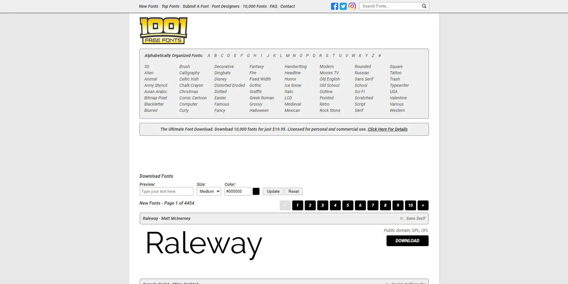Open the Calligraphy font category
The width and height of the screenshot is (568, 284).
pyautogui.click(x=190, y=73)
